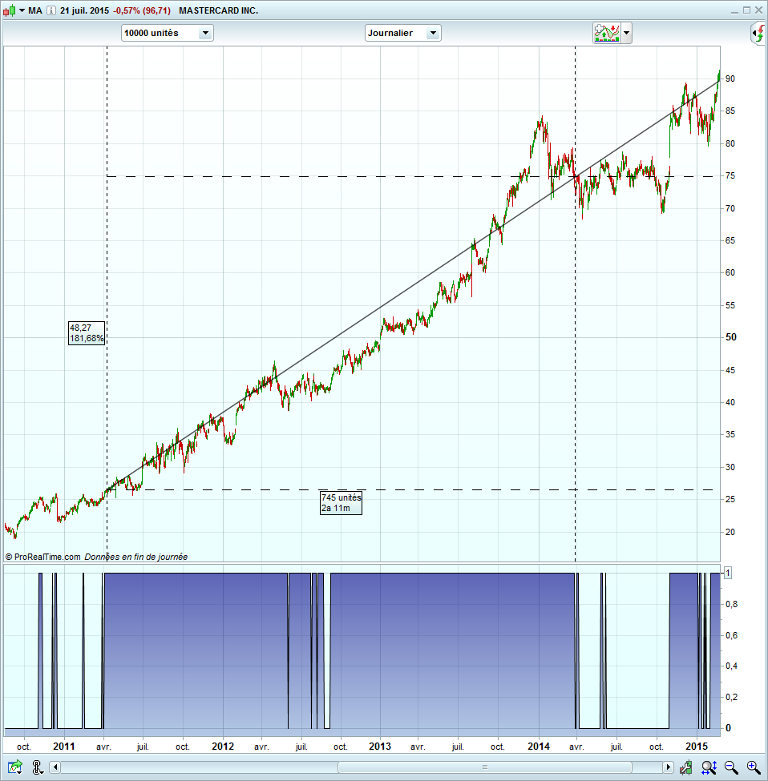This screenshot has height=781, width=768.
Task: Click the auto-fit zoom magnifier with arrows
Action: pyautogui.click(x=709, y=767)
